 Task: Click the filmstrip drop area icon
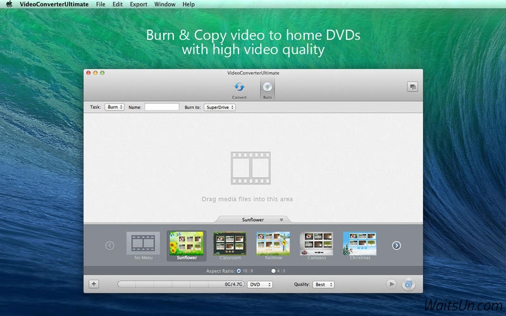(250, 168)
